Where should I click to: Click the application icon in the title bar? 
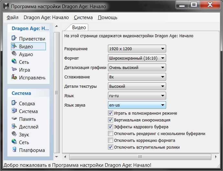(6, 6)
